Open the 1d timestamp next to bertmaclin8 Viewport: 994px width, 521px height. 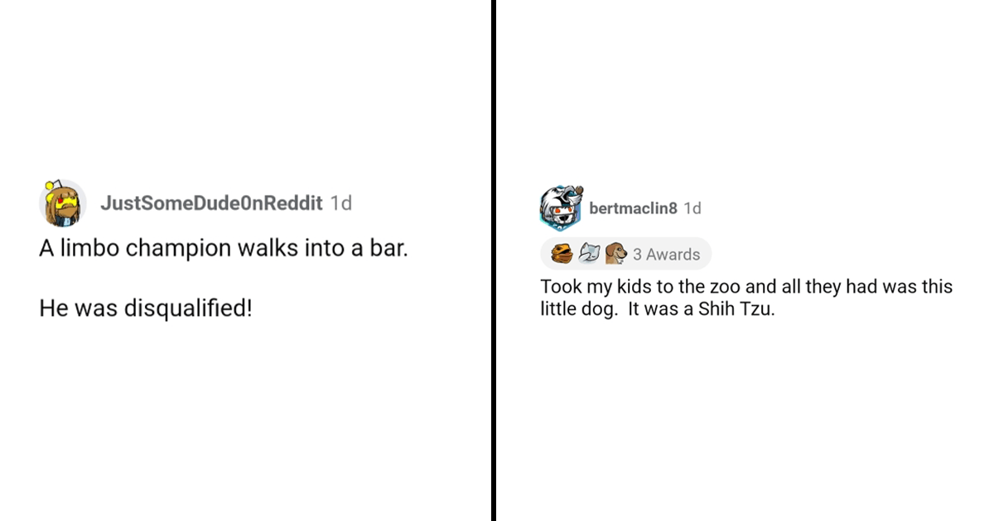692,208
